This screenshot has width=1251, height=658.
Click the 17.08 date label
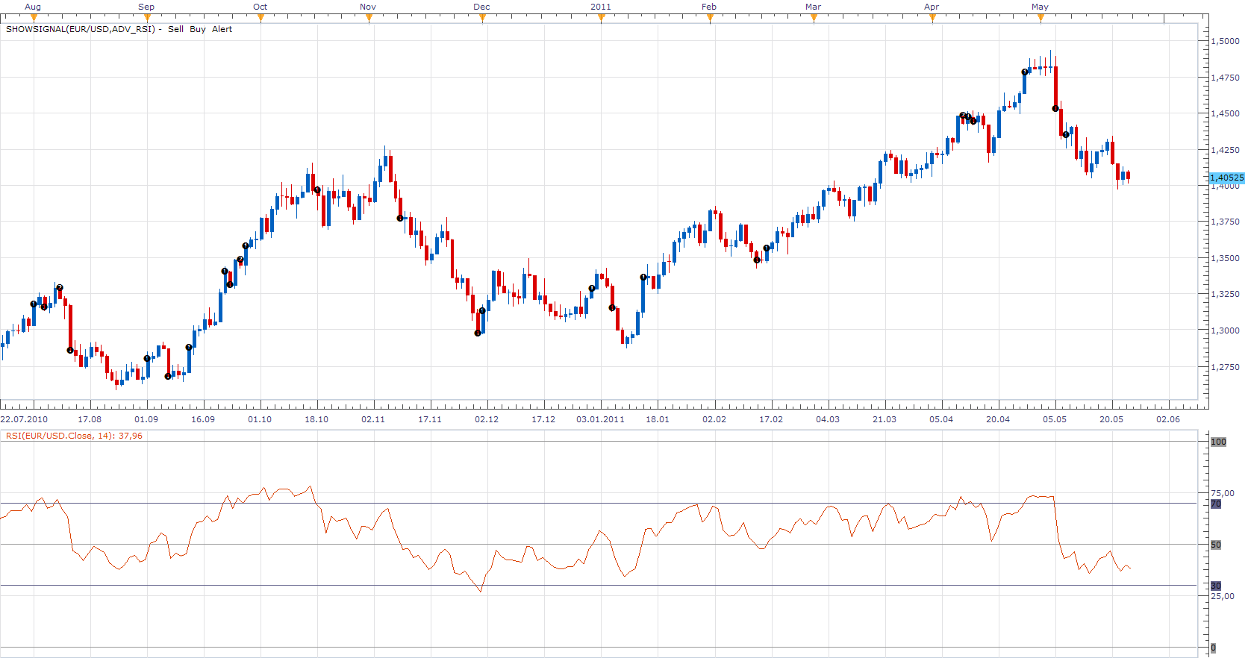coord(90,419)
